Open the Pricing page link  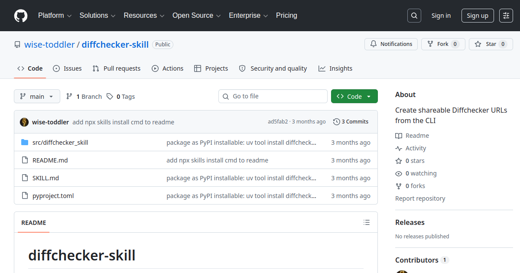286,16
